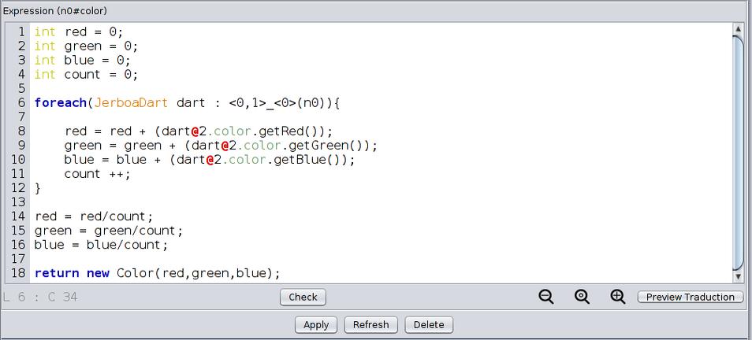Click the zoom in magnifier icon
Screen dimensions: 752x340
(618, 297)
